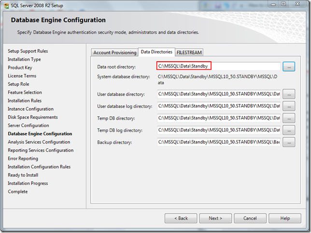
Task: Select Installation Progress step
Action: (x=28, y=183)
